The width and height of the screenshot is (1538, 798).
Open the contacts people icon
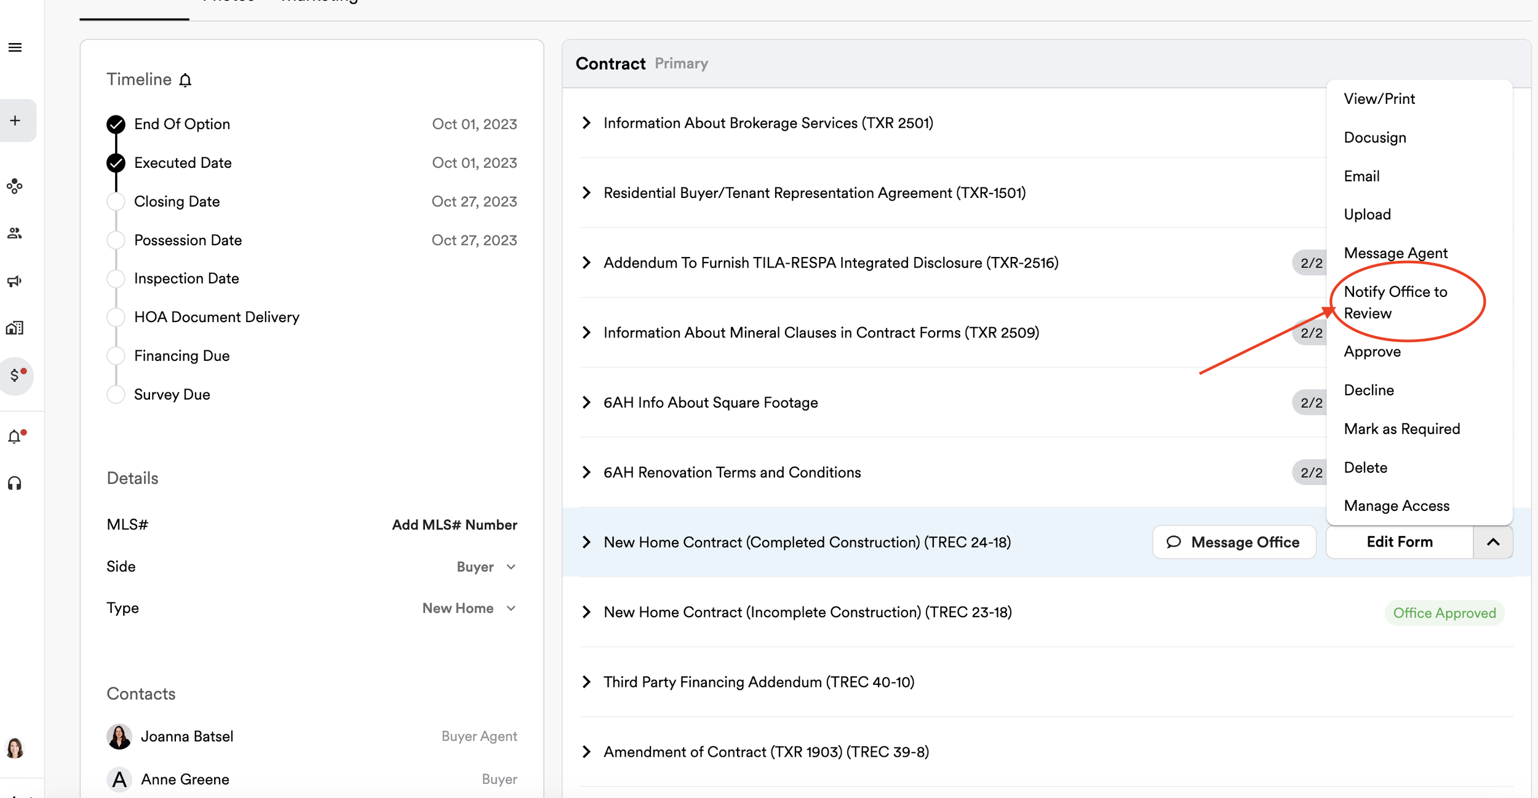(x=15, y=233)
